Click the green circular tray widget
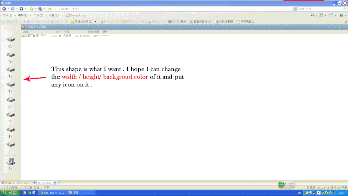The height and width of the screenshot is (196, 348). click(281, 184)
